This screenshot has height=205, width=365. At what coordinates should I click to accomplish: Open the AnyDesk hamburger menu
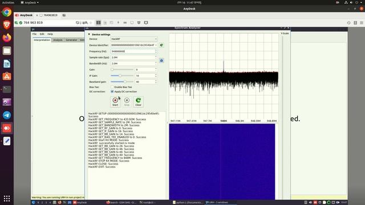[x=362, y=23]
